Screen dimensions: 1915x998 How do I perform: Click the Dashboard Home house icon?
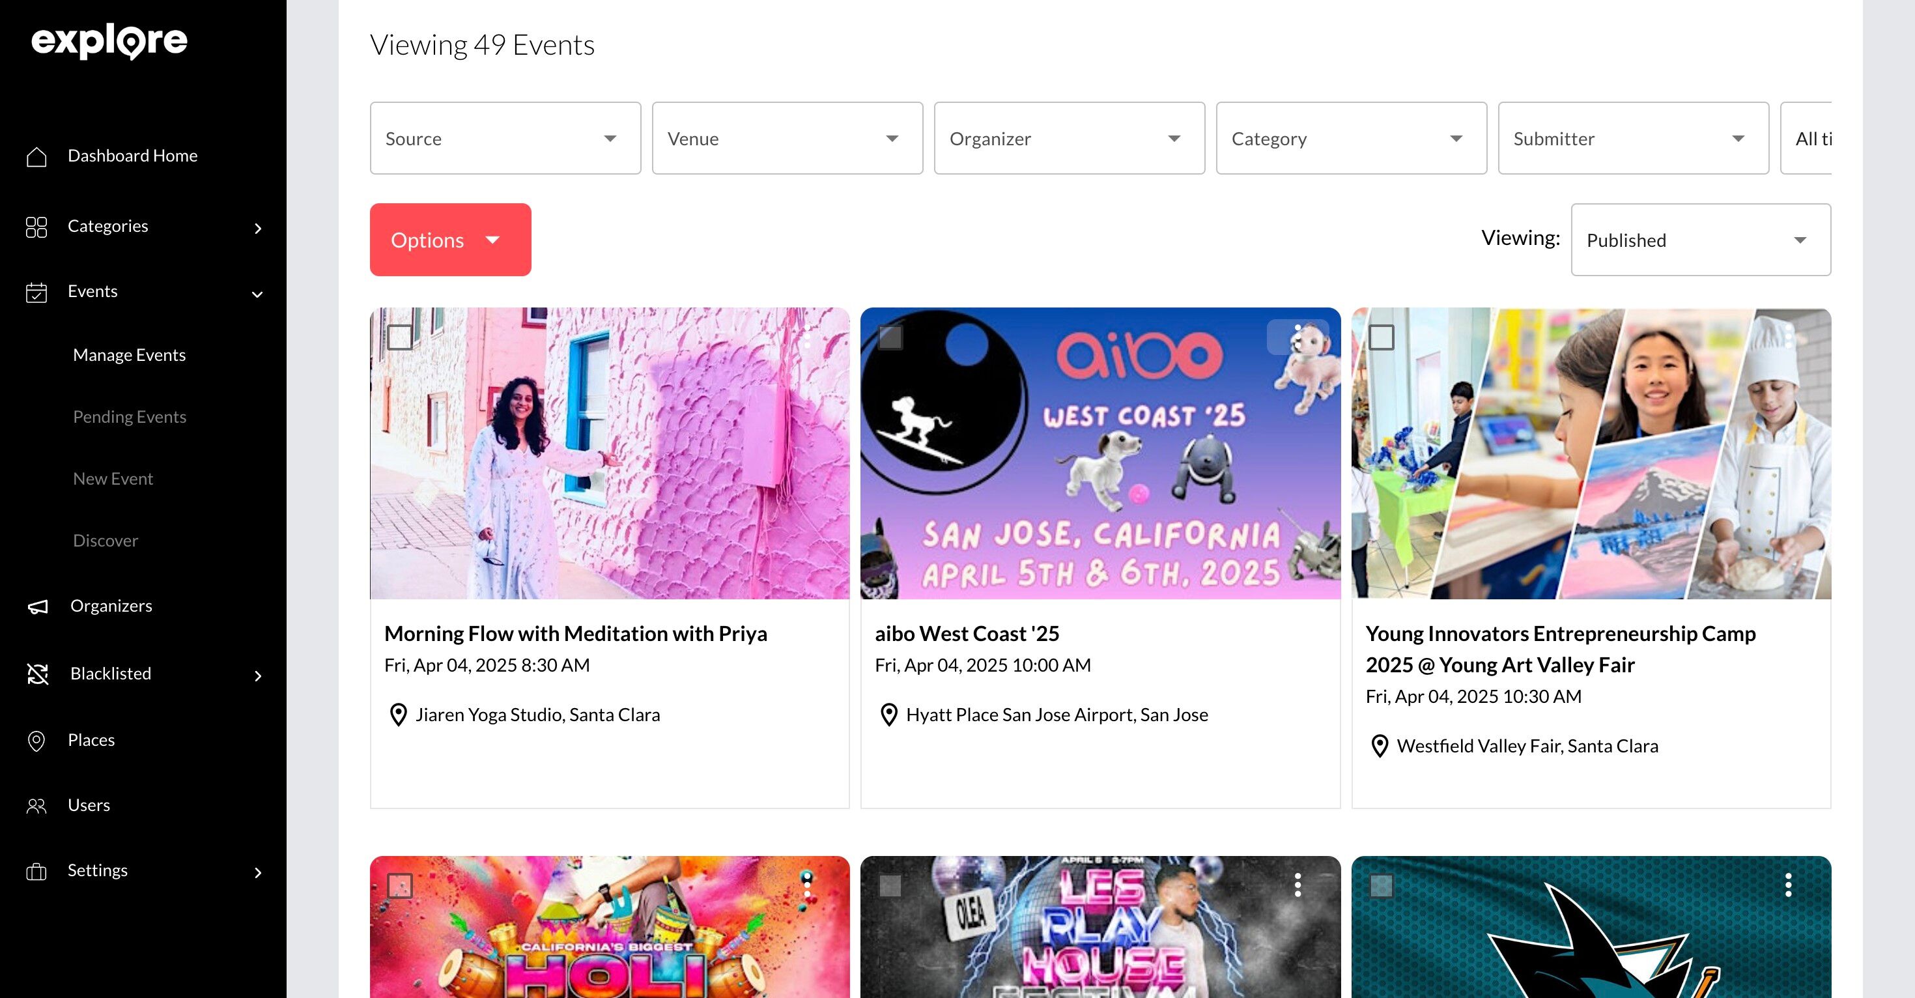point(36,156)
